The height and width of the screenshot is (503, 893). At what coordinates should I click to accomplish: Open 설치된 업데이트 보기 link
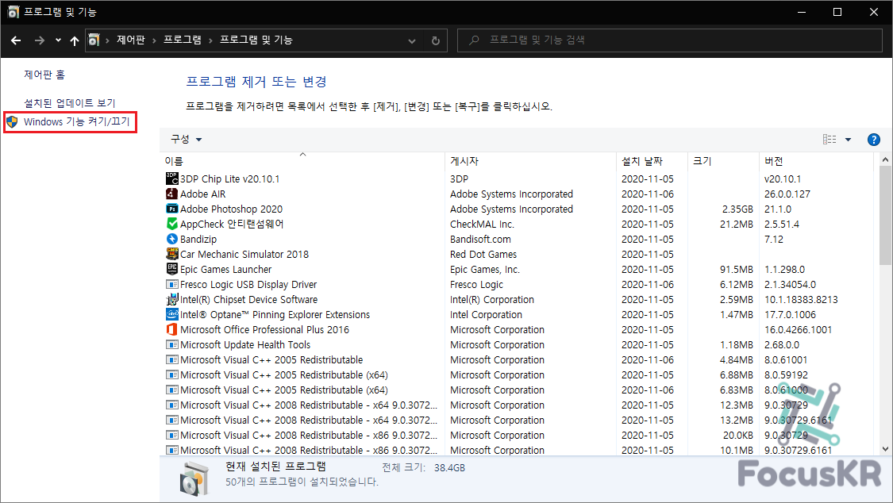click(x=70, y=103)
